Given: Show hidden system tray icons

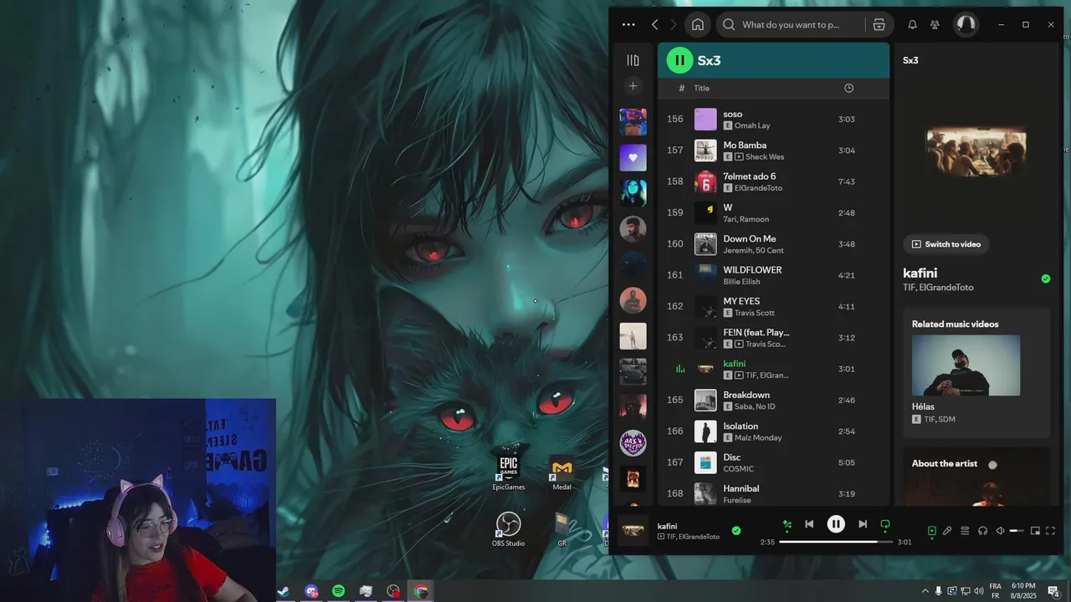Looking at the screenshot, I should click(925, 591).
